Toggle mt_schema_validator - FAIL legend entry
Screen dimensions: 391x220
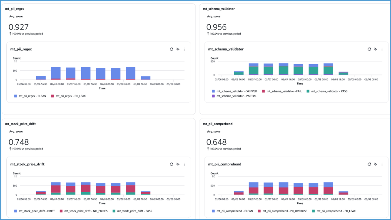[x=282, y=91]
